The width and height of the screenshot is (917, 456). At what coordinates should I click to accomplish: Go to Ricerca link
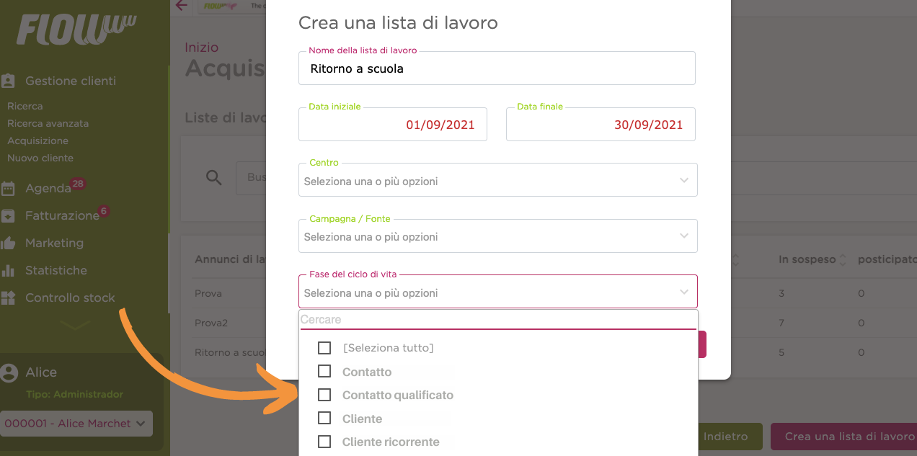(x=25, y=106)
